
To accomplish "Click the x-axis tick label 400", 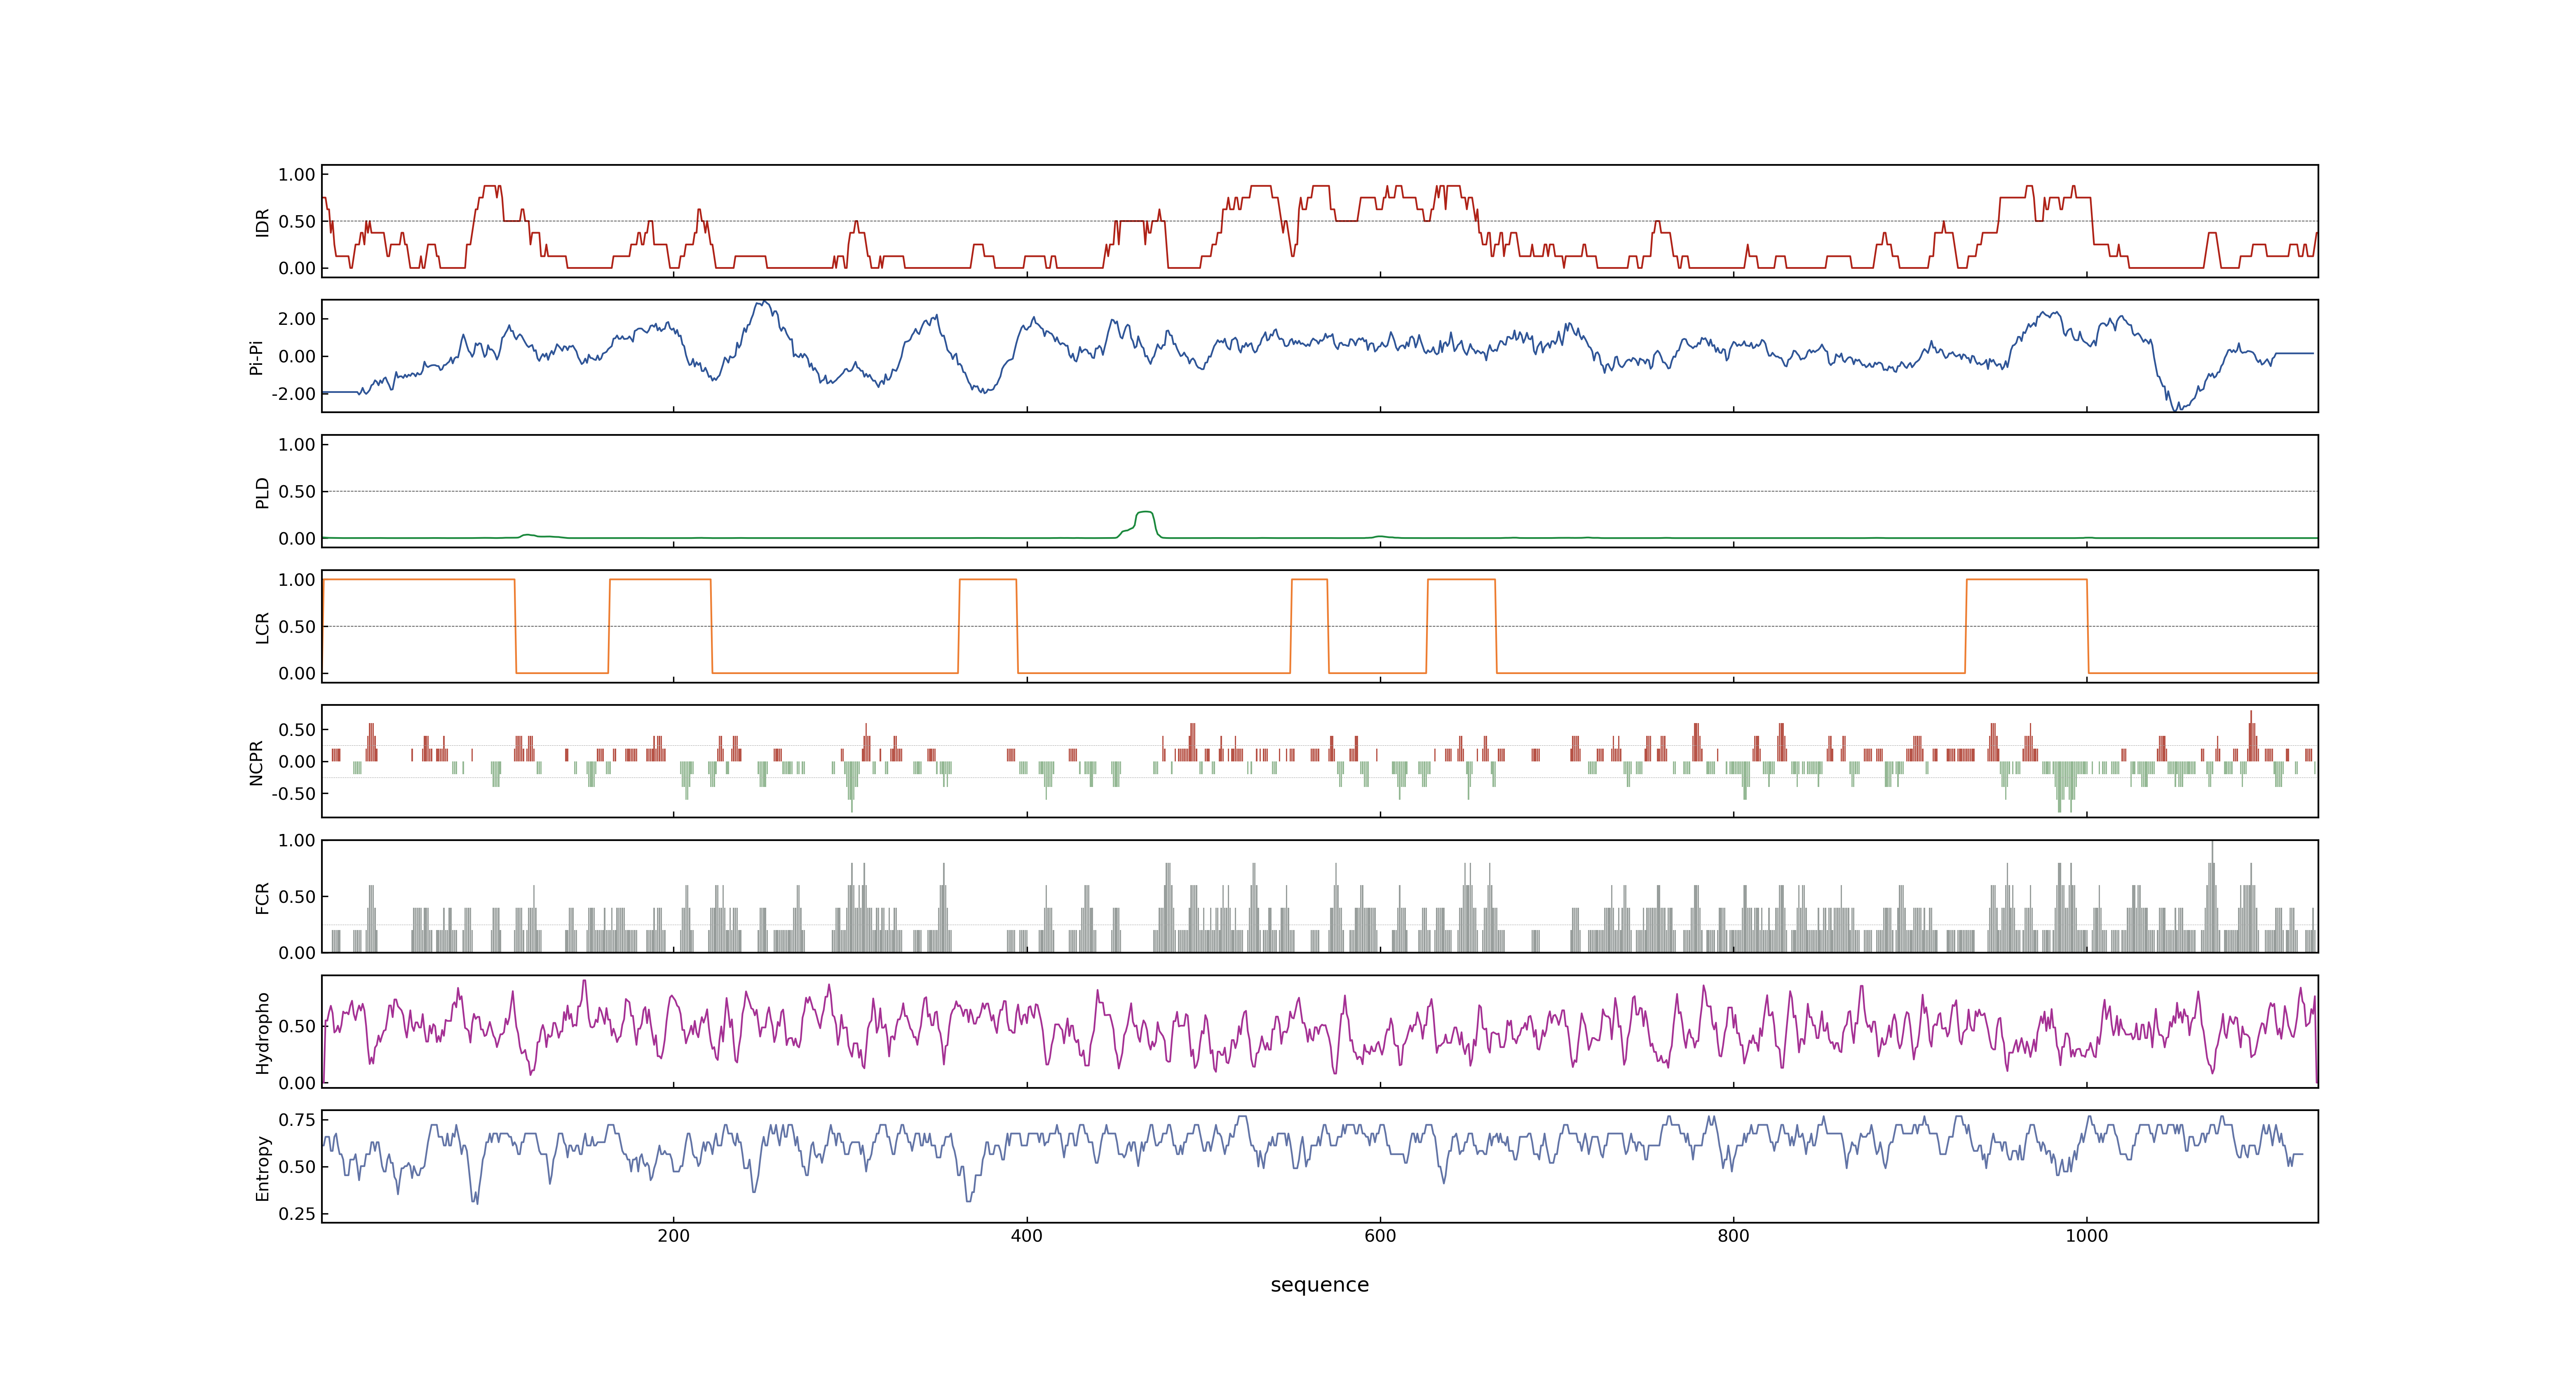I will pos(1027,1236).
